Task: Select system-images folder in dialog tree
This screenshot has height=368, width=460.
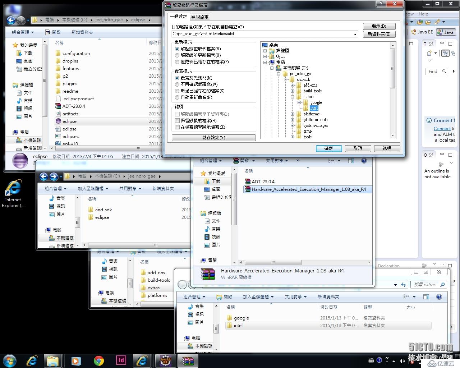Action: click(316, 125)
